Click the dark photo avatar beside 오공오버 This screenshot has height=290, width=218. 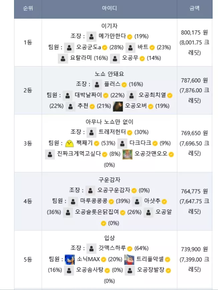pyautogui.click(x=118, y=106)
